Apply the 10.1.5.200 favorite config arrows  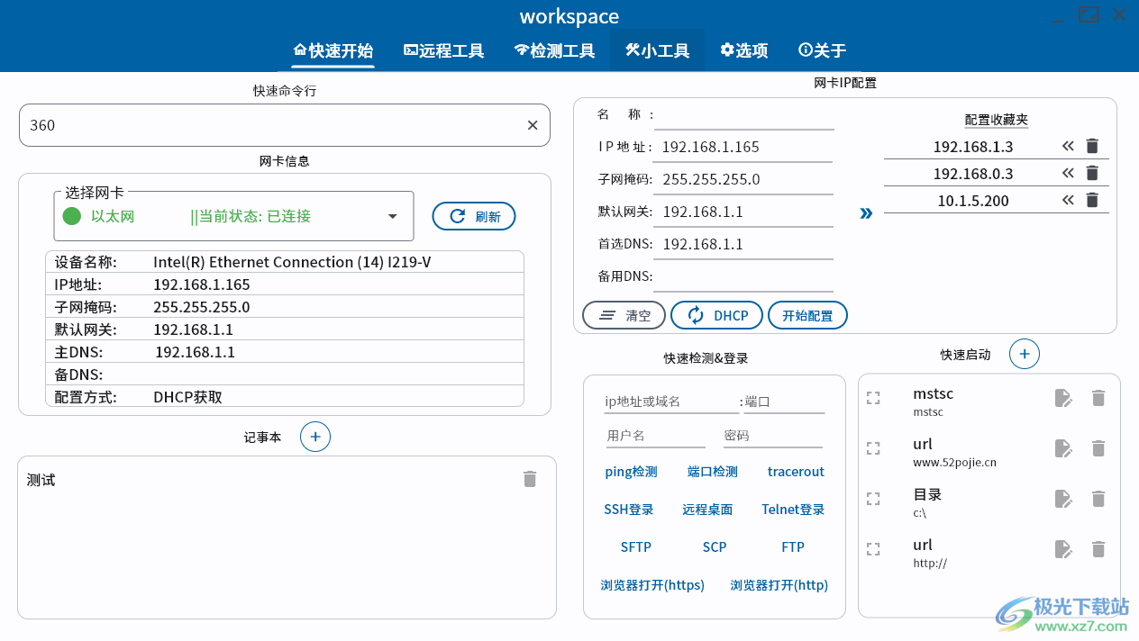(1068, 200)
